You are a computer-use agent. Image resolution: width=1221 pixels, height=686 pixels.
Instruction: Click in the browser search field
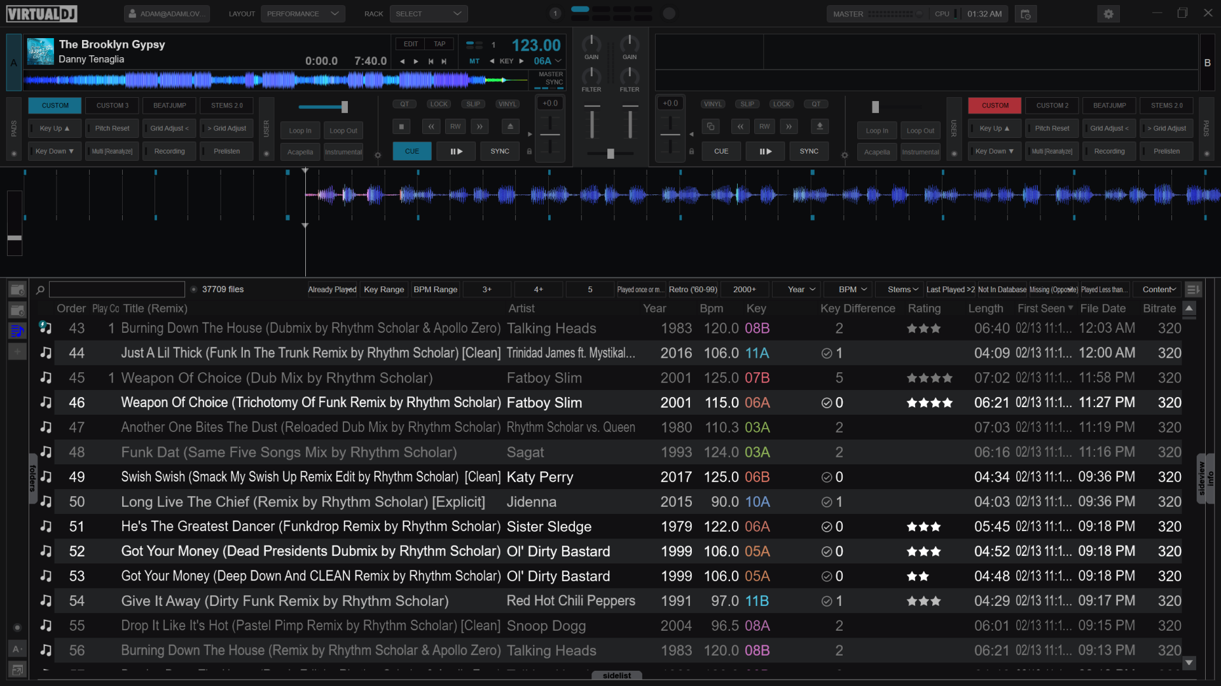[117, 290]
